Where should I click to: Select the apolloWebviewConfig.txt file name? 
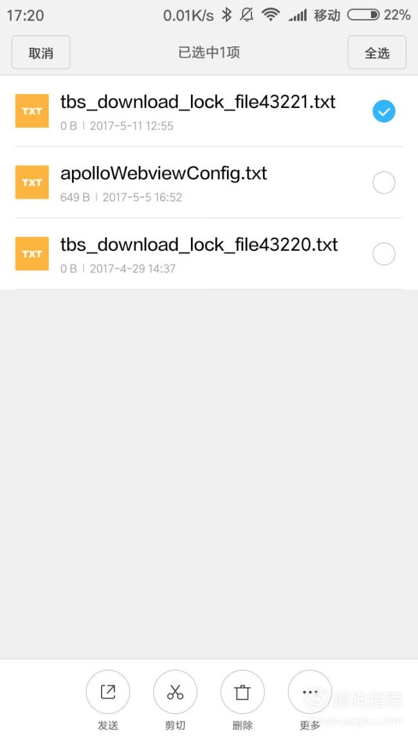[163, 174]
